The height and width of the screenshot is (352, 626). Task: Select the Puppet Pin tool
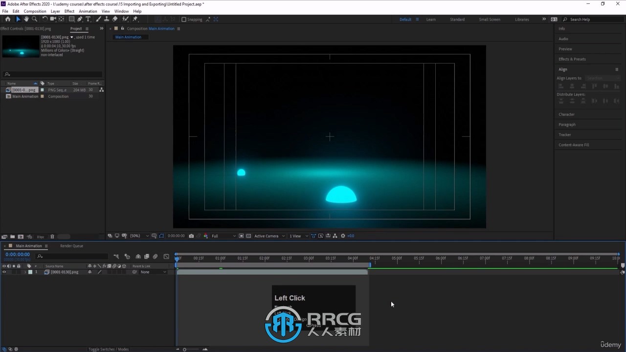(135, 19)
